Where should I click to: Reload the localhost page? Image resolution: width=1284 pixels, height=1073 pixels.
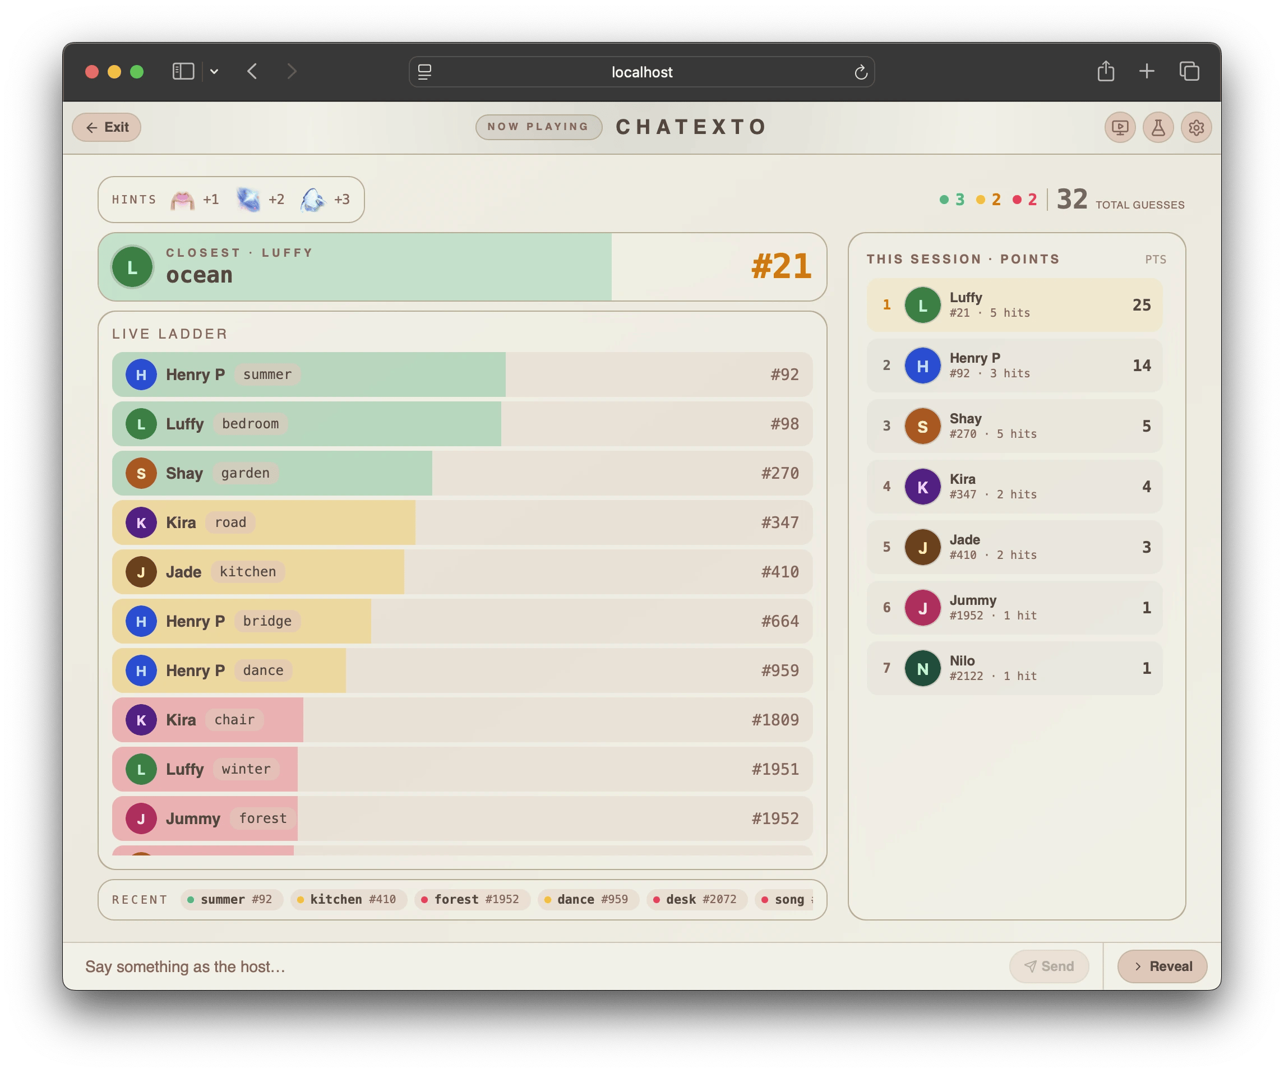[x=861, y=72]
